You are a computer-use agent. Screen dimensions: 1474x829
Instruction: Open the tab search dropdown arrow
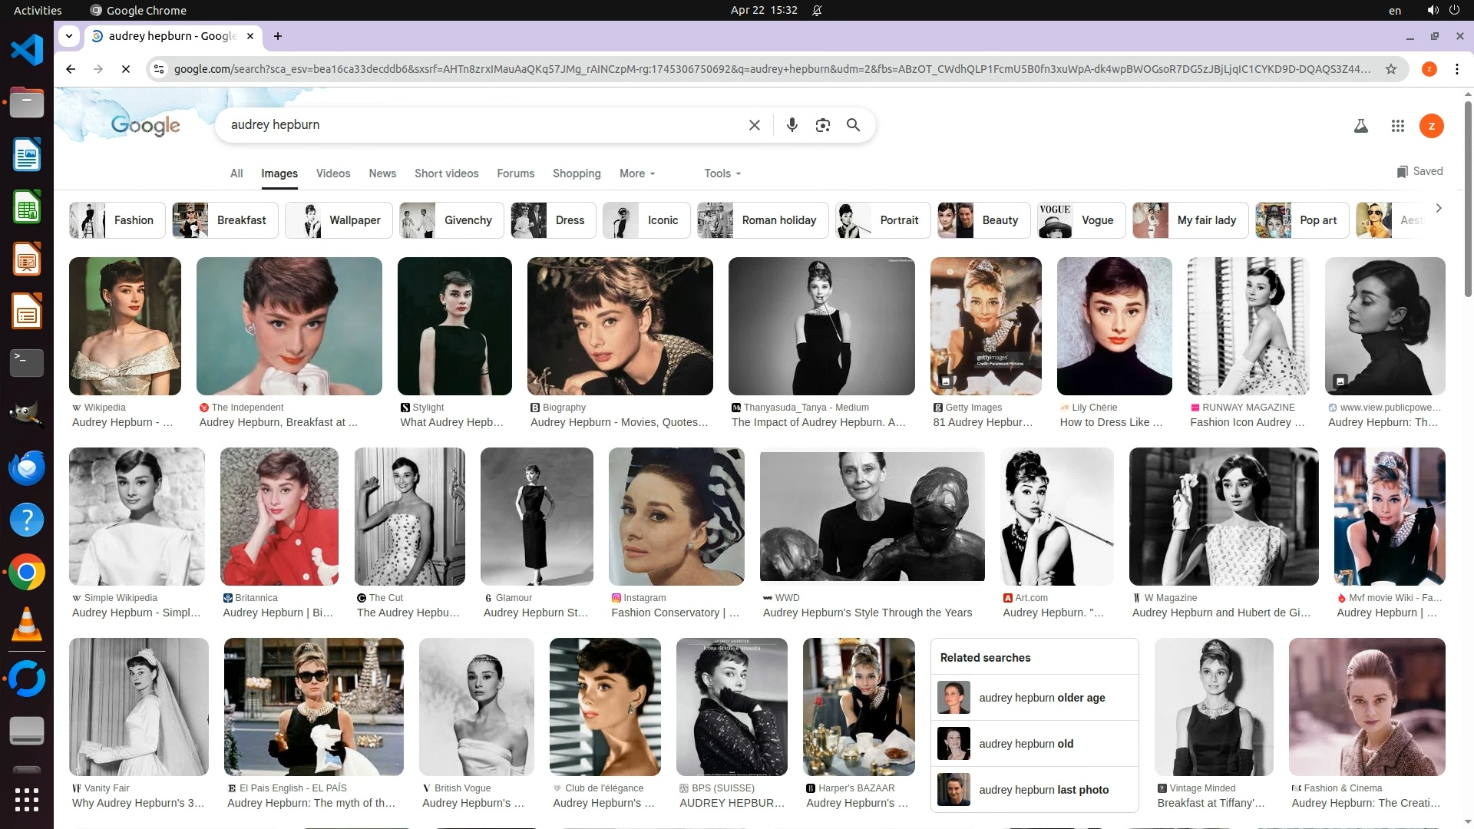pos(69,35)
